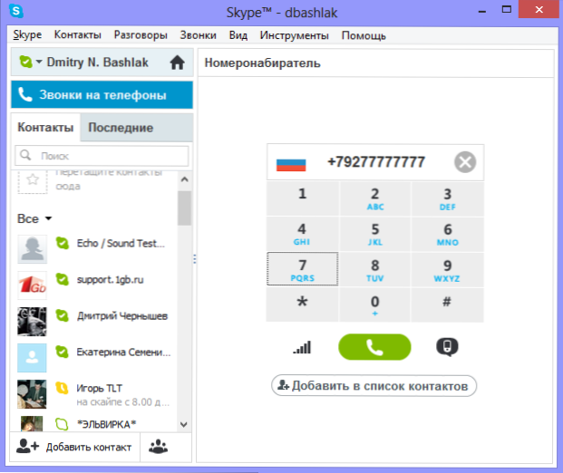Open the Russian flag country selector
This screenshot has width=563, height=473.
(291, 165)
